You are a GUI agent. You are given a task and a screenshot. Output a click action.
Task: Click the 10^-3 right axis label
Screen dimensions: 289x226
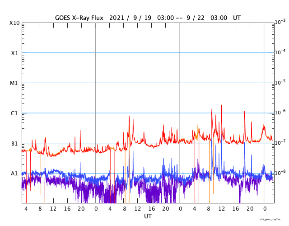coord(280,22)
